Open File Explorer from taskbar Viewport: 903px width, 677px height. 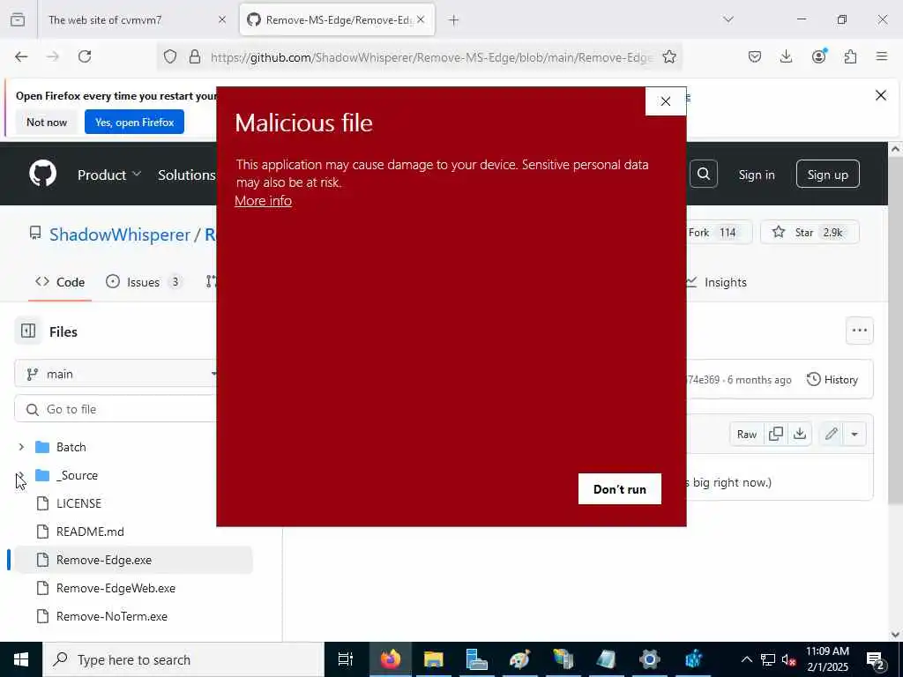click(434, 659)
